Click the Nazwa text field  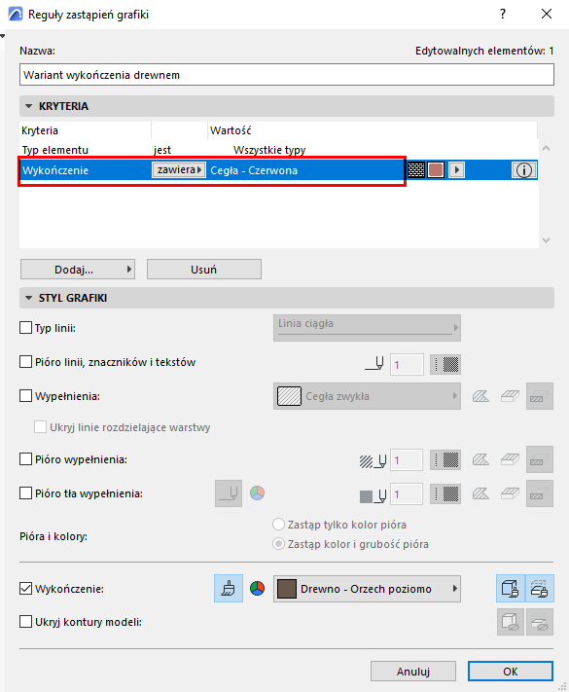tap(287, 75)
